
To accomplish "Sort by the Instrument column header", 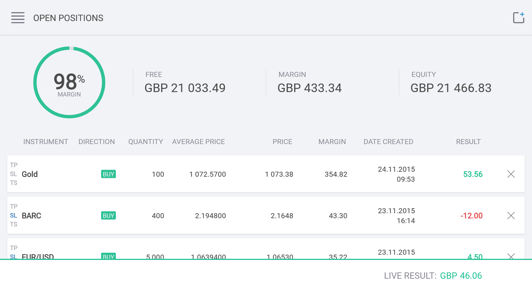I will [x=46, y=142].
